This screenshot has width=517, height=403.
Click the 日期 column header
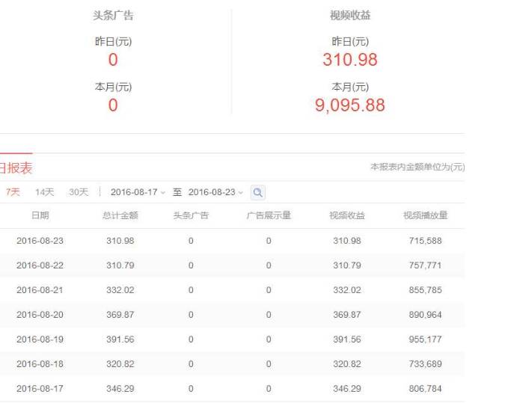40,215
